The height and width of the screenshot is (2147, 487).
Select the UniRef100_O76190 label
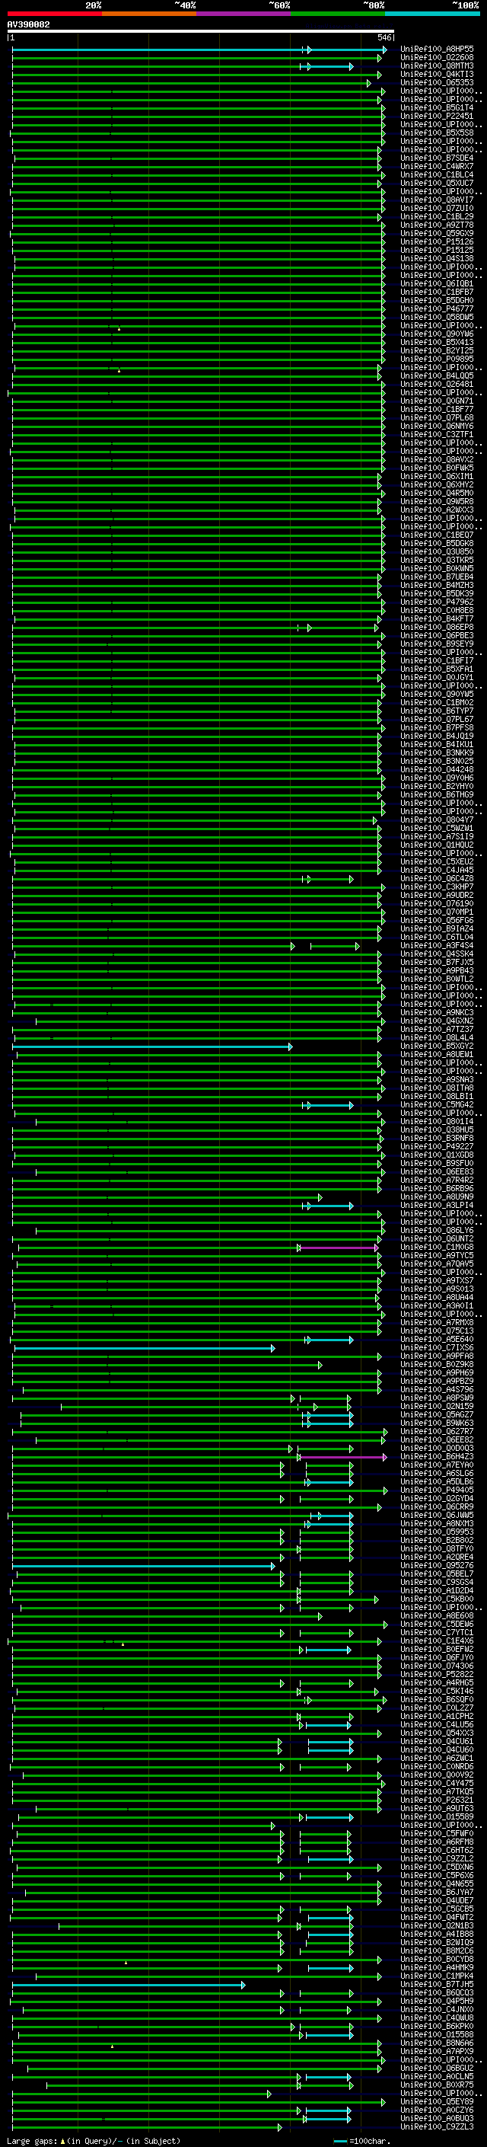[437, 903]
